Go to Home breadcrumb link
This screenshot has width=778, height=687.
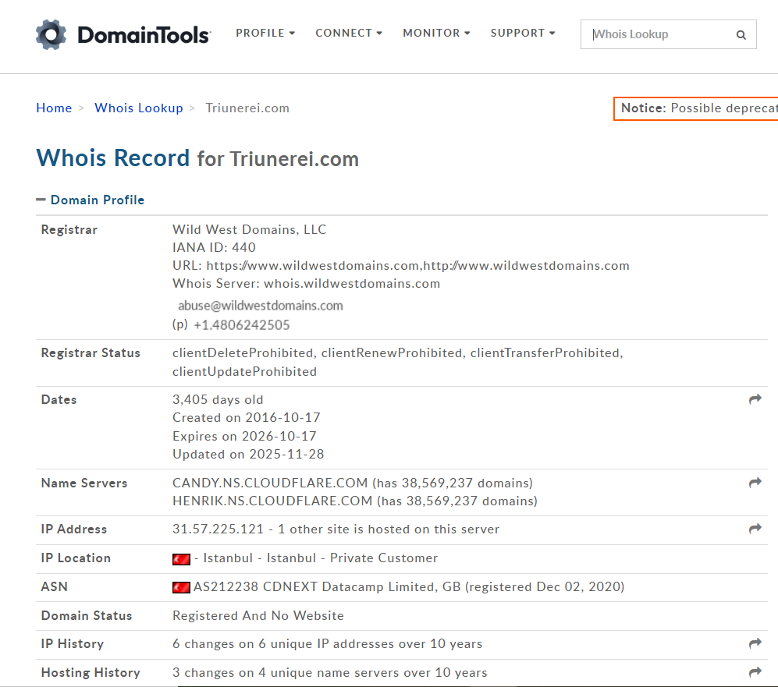[54, 108]
